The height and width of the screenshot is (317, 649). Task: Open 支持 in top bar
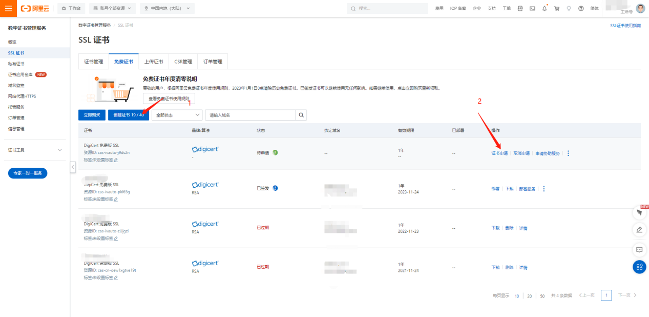tap(492, 9)
